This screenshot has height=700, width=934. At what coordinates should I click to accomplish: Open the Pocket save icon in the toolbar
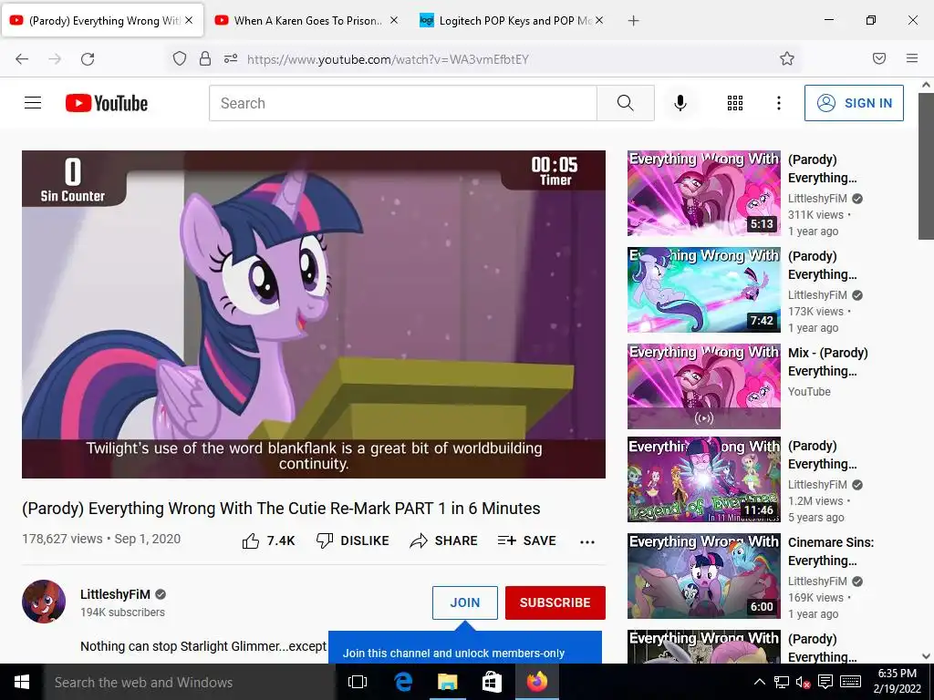point(879,58)
